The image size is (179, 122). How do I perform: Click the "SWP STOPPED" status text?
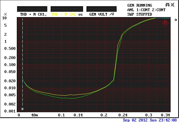[x=140, y=14]
